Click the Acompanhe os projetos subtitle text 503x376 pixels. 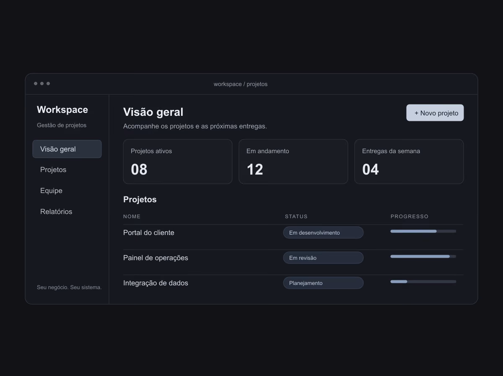pyautogui.click(x=195, y=126)
